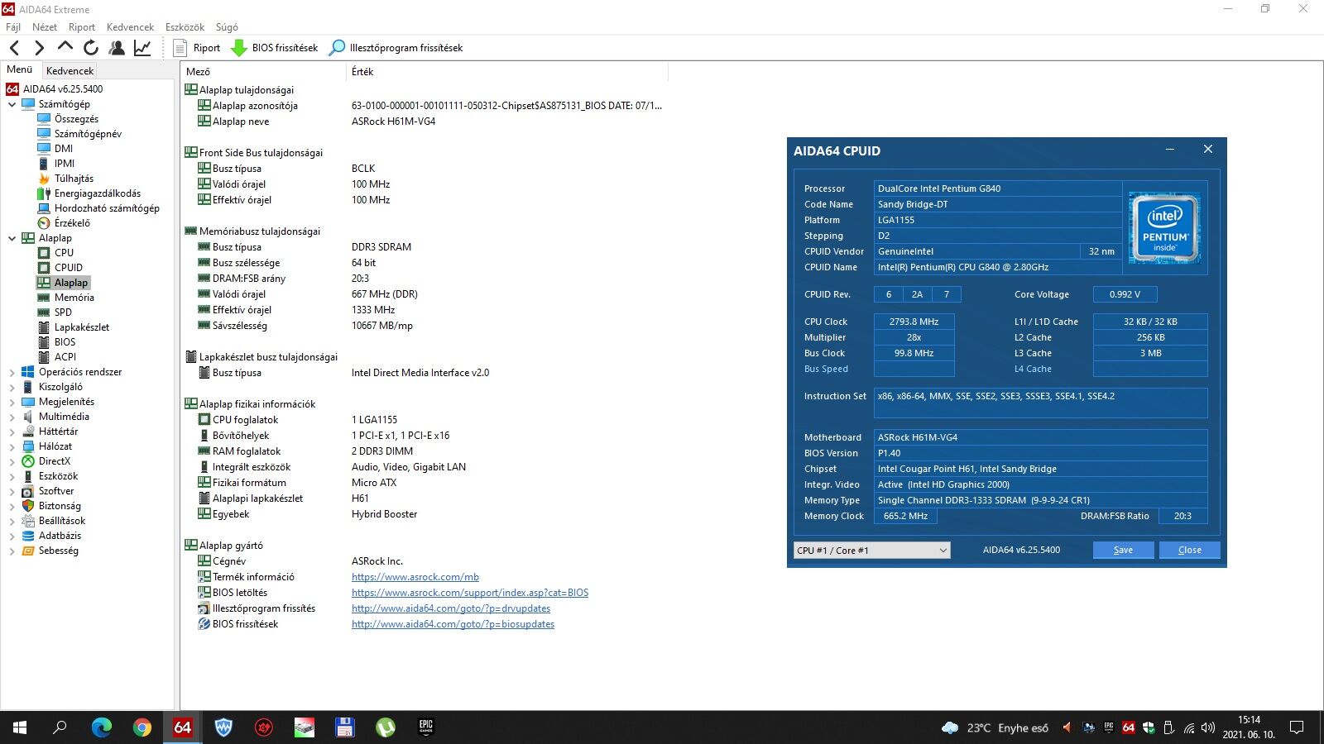The image size is (1324, 744).
Task: Open the Riport menu in menu bar
Action: pyautogui.click(x=82, y=27)
